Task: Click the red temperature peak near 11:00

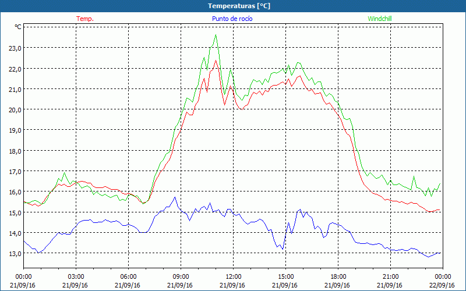Action: [216, 61]
